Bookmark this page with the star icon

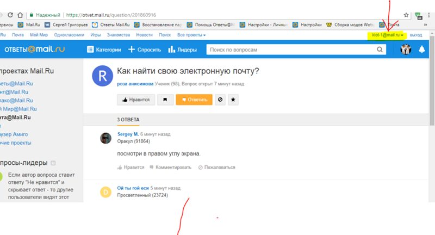(406, 15)
